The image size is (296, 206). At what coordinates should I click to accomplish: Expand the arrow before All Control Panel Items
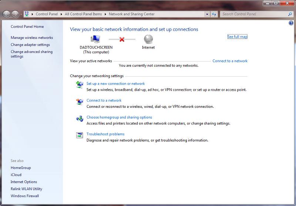[61, 14]
